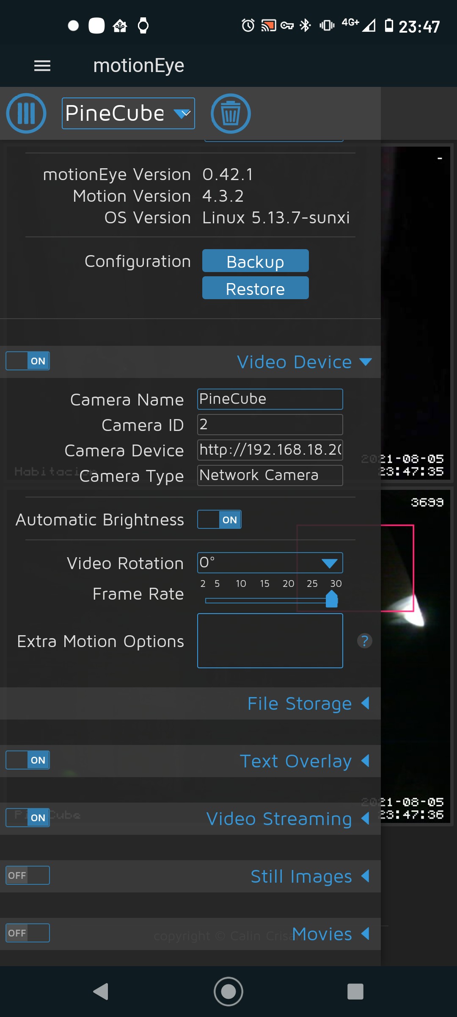Screen dimensions: 457x1017
Task: Click the Camera Name input field
Action: 270,399
